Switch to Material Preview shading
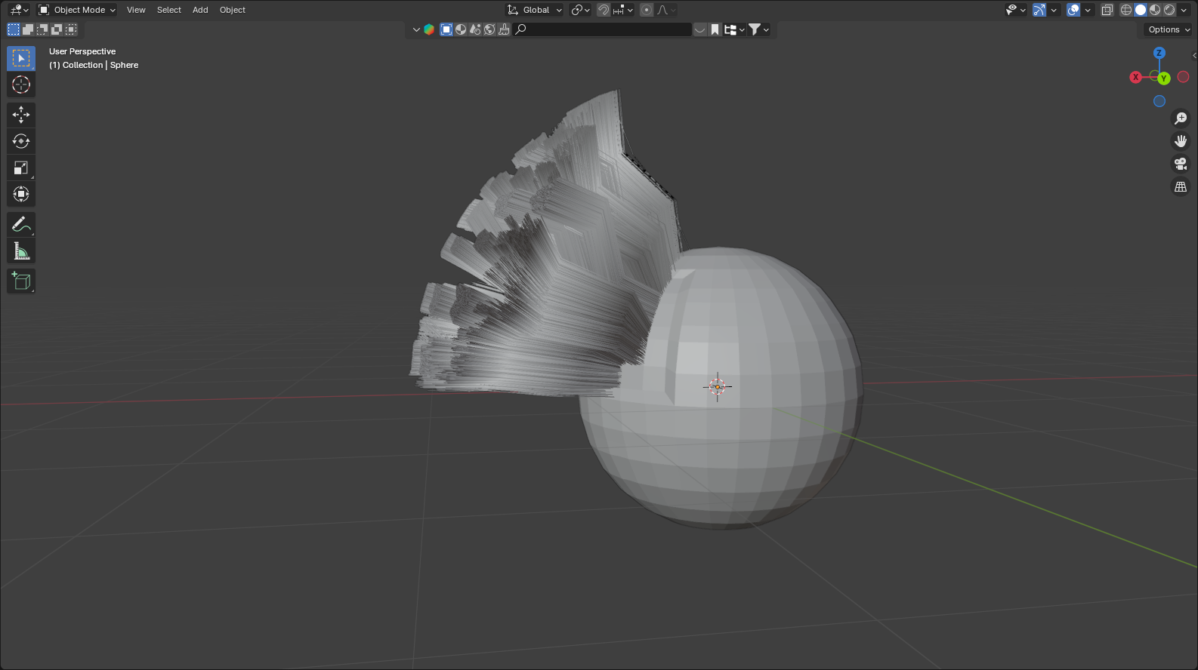 coord(1155,10)
